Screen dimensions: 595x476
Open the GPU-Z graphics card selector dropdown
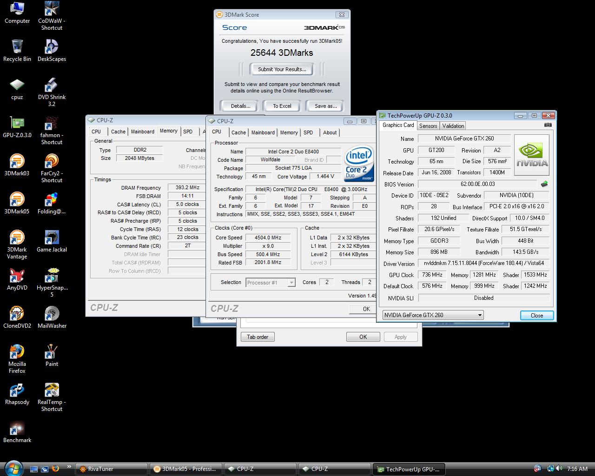tap(433, 315)
